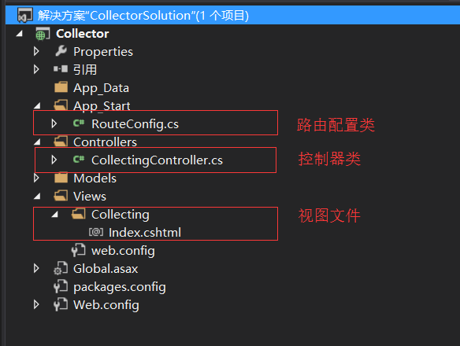Select web.config inside the Views folder
The height and width of the screenshot is (346, 460).
(x=123, y=251)
